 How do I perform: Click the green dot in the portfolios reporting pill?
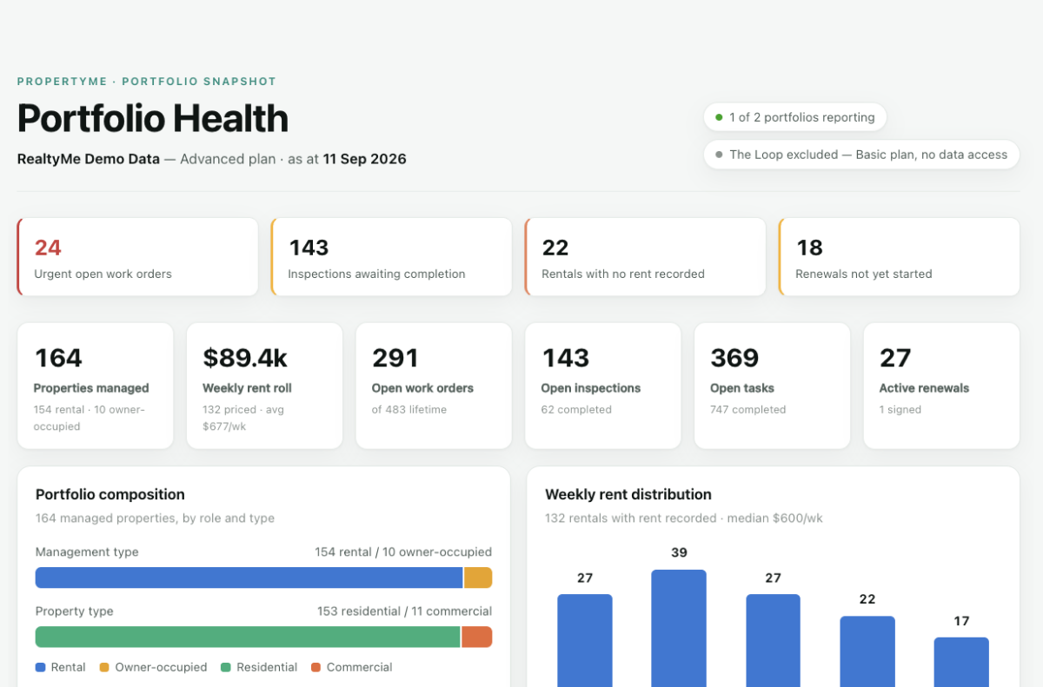pyautogui.click(x=719, y=117)
